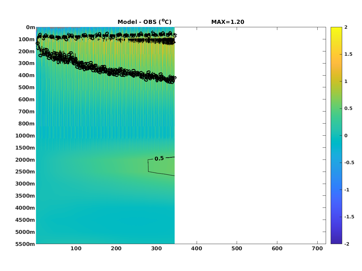Click the '4000m' depth axis label
Screen dimensions: 362x271
pos(25,208)
